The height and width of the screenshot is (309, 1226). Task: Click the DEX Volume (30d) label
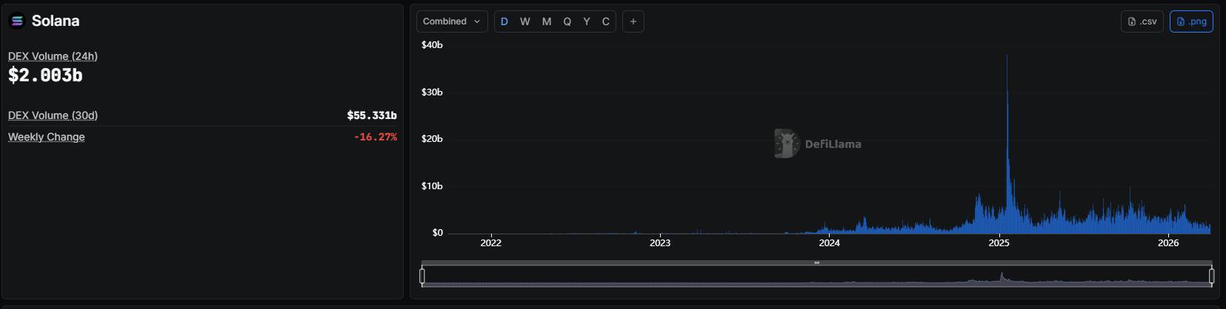(53, 115)
